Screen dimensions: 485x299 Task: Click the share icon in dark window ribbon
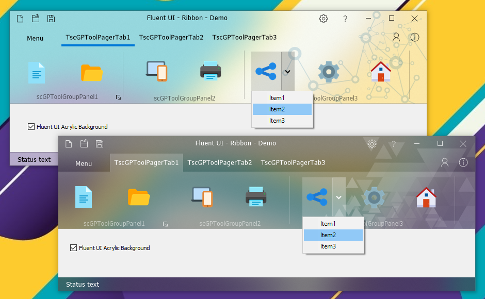[317, 197]
